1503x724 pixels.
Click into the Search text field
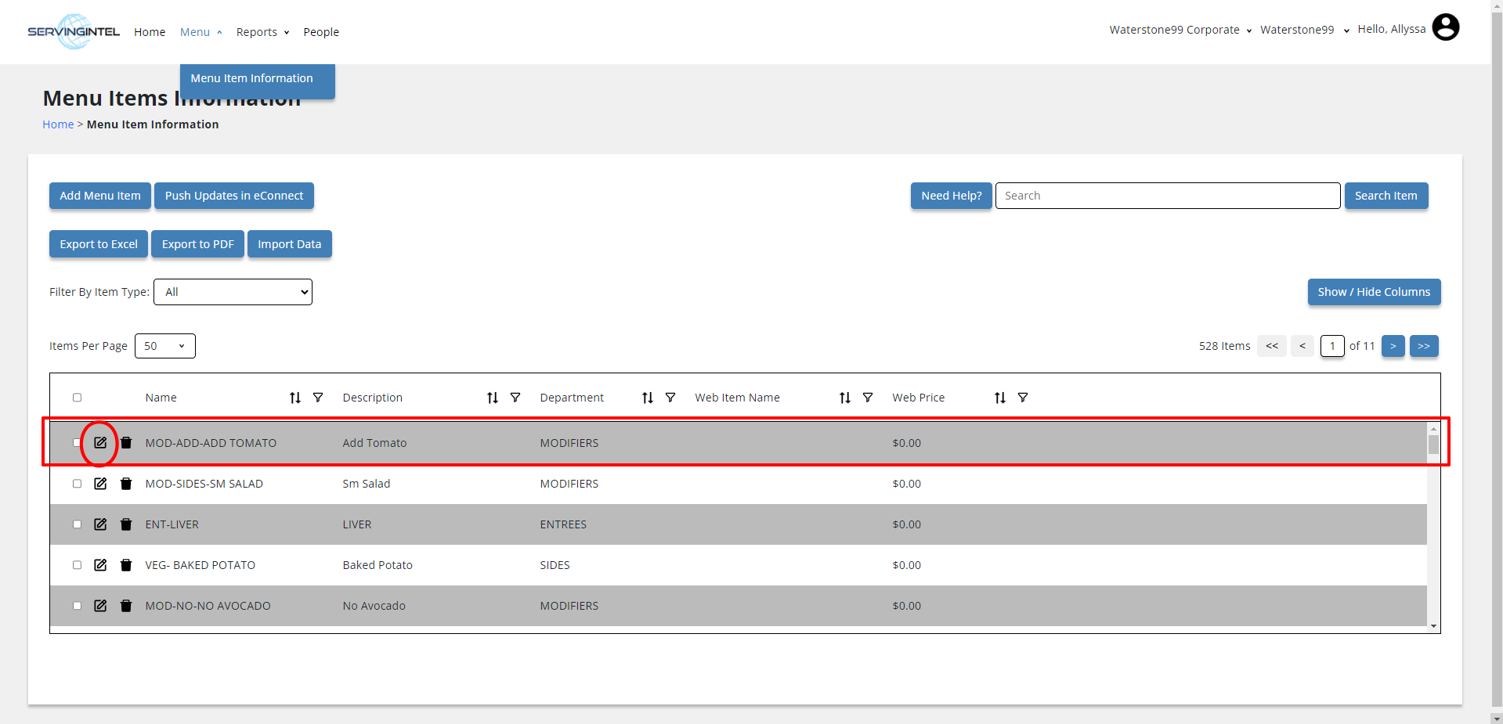(1167, 196)
